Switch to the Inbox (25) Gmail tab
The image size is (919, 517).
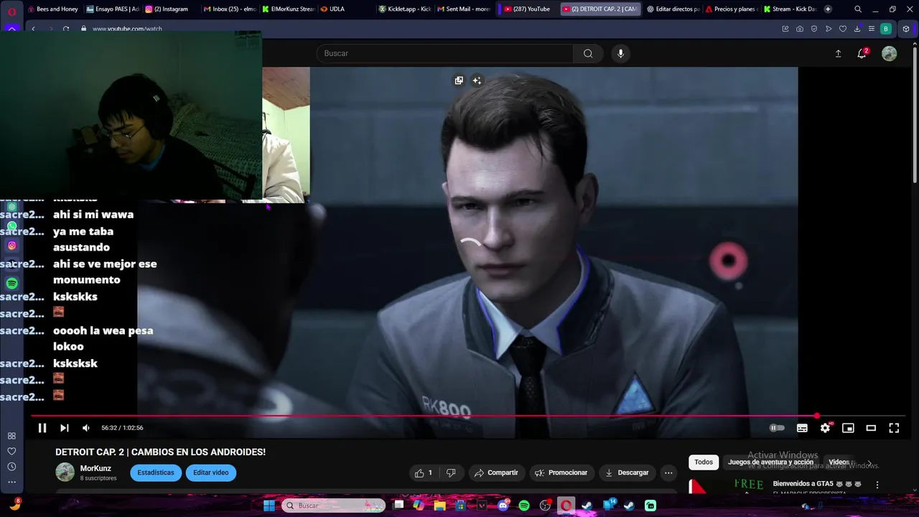tap(230, 9)
